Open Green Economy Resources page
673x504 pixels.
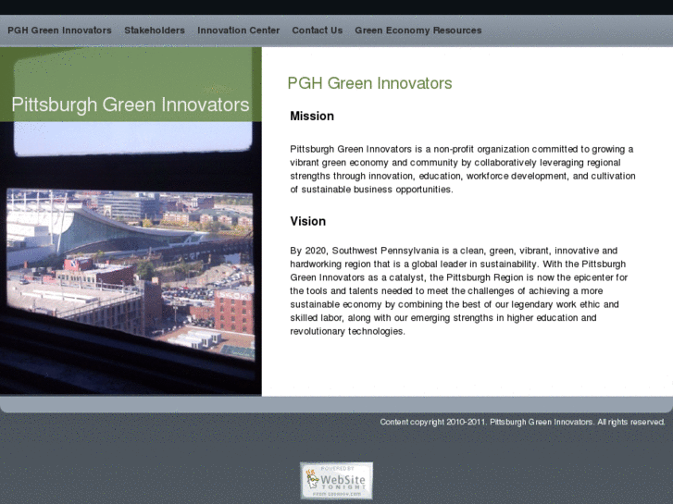coord(418,31)
